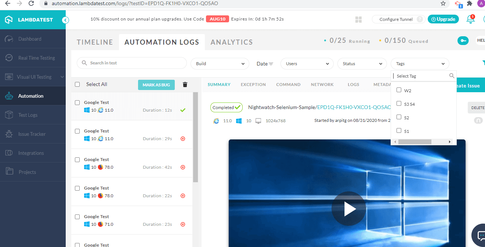Open the Status dropdown filter

pyautogui.click(x=362, y=63)
